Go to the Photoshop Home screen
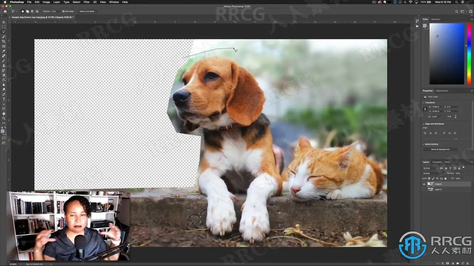 click(5, 11)
